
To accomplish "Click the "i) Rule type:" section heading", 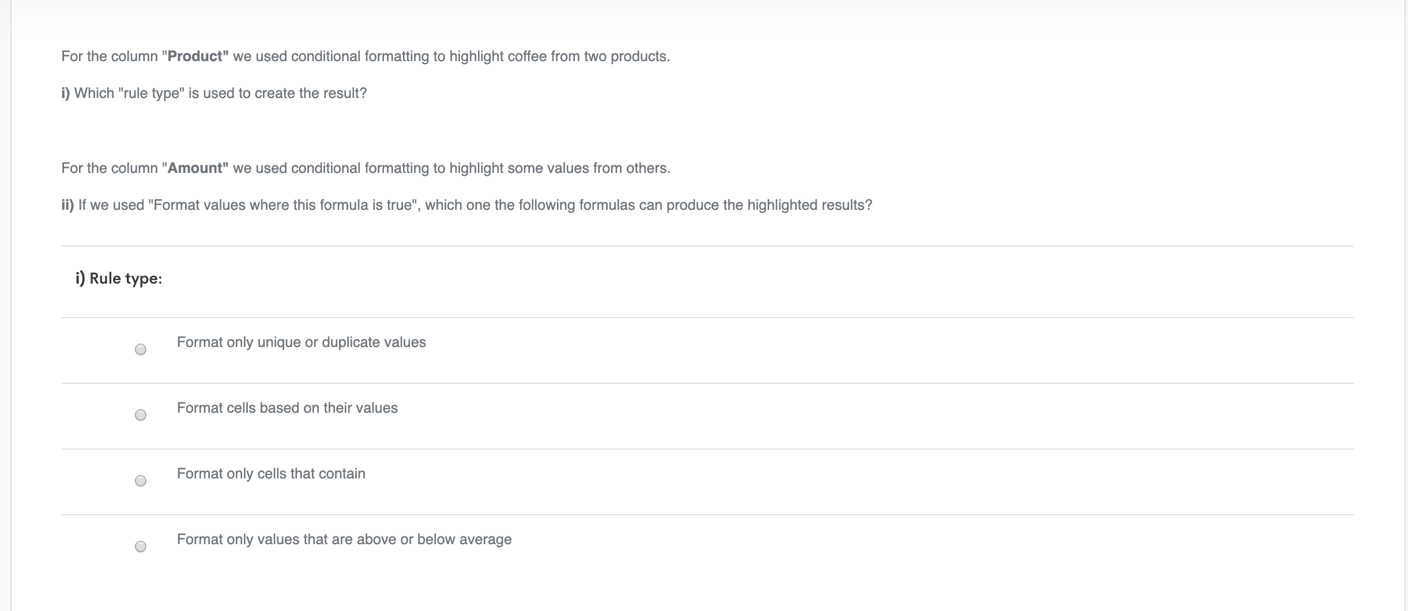I will (x=119, y=278).
